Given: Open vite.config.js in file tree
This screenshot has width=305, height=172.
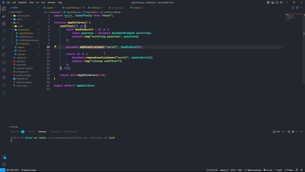Looking at the screenshot, I should (x=22, y=86).
